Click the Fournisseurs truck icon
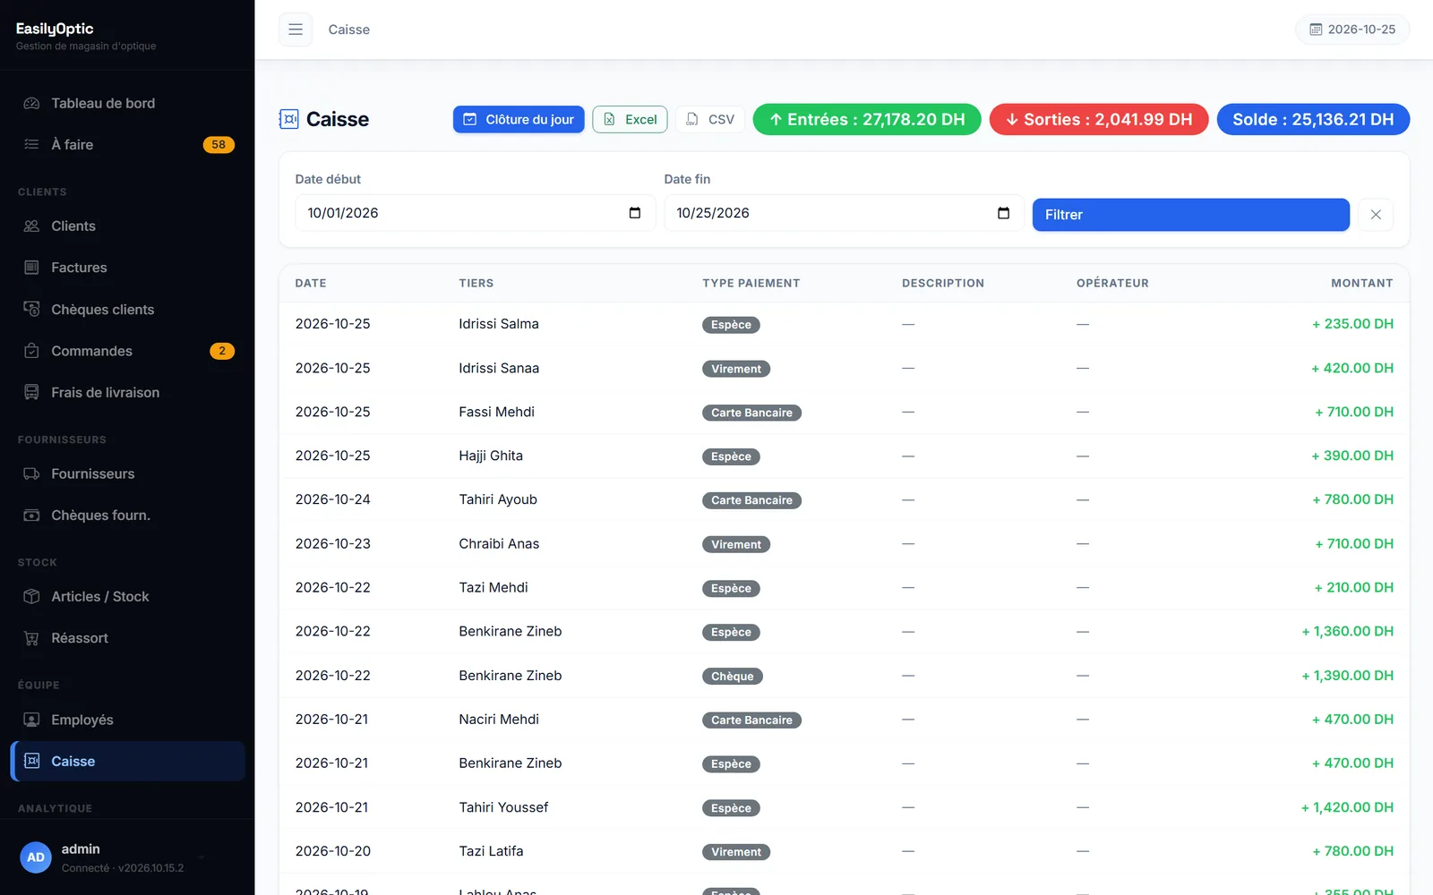This screenshot has width=1433, height=895. point(31,473)
